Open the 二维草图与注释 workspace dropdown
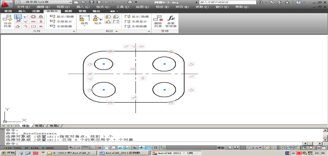Image resolution: width=328 pixels, height=156 pixels. 44,2
